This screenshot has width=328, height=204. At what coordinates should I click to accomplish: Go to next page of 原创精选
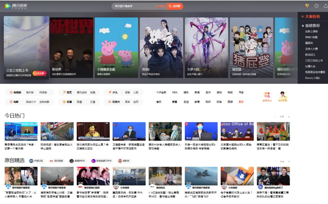(x=289, y=162)
